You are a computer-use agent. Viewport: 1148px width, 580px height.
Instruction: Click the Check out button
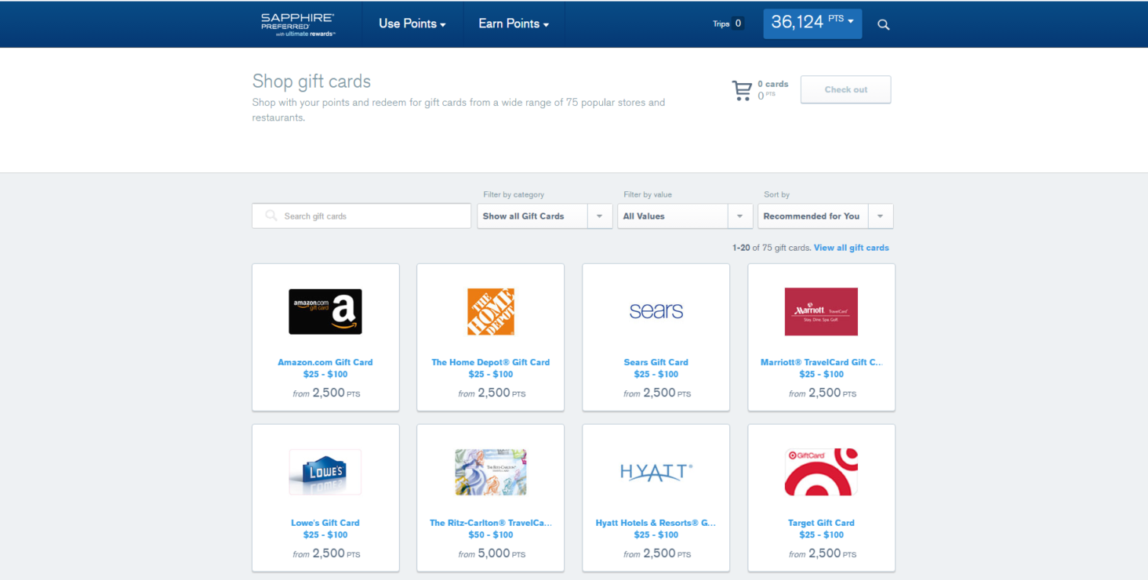click(x=845, y=90)
